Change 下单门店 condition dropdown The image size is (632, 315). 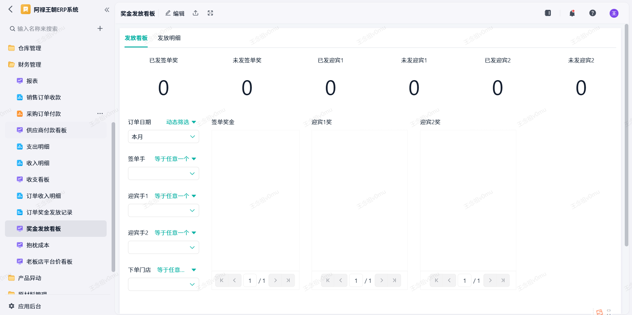[176, 270]
